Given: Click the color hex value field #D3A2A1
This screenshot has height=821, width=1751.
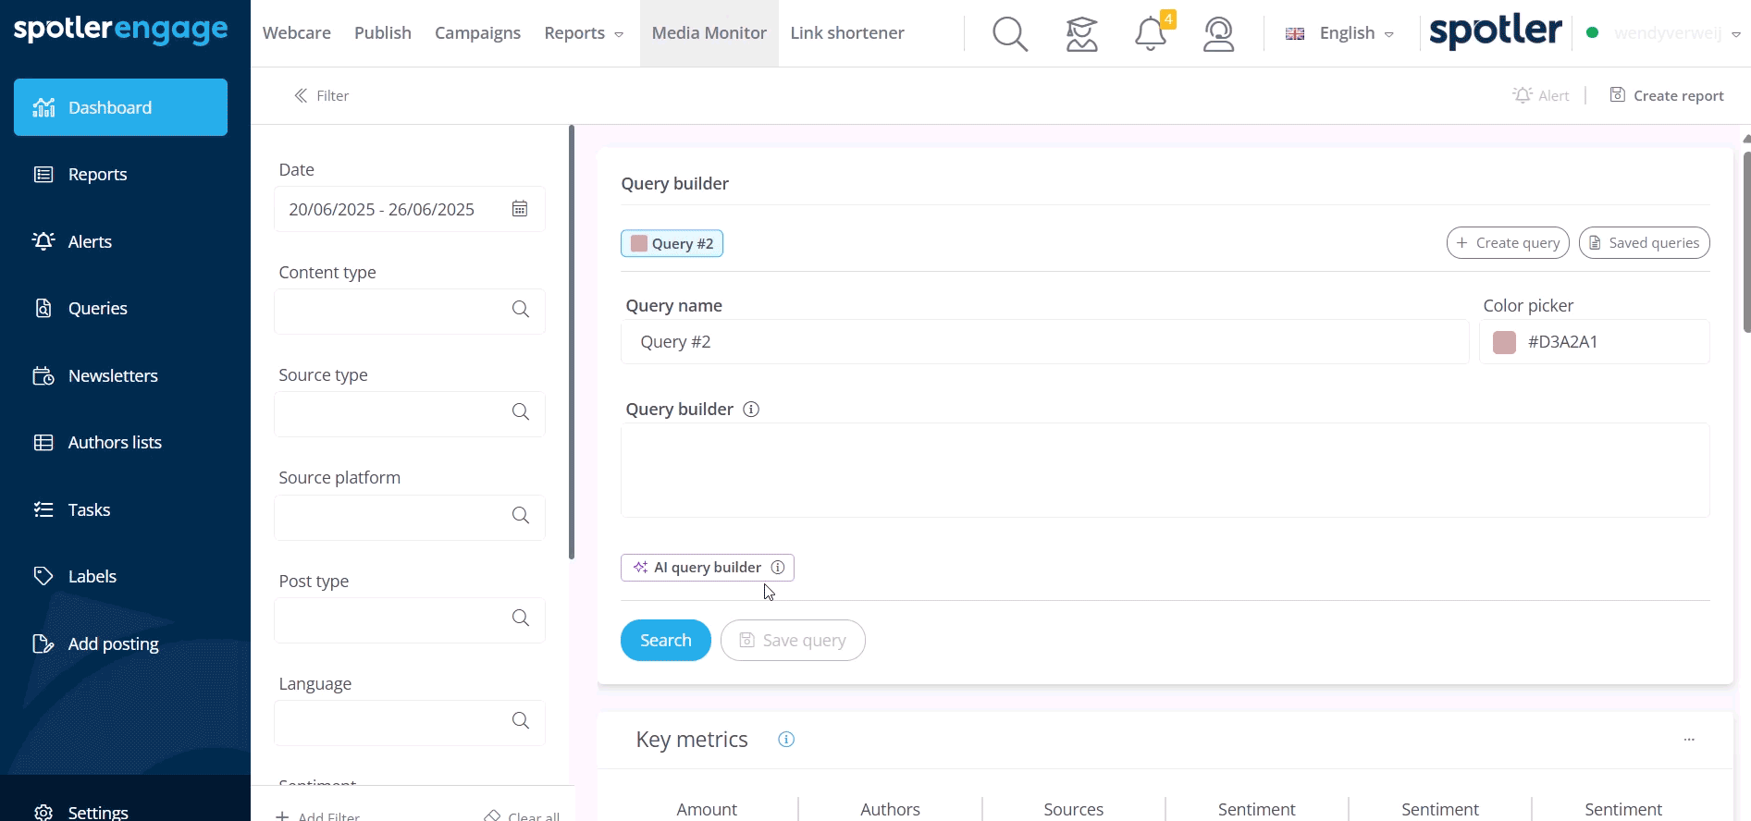Looking at the screenshot, I should [1595, 342].
